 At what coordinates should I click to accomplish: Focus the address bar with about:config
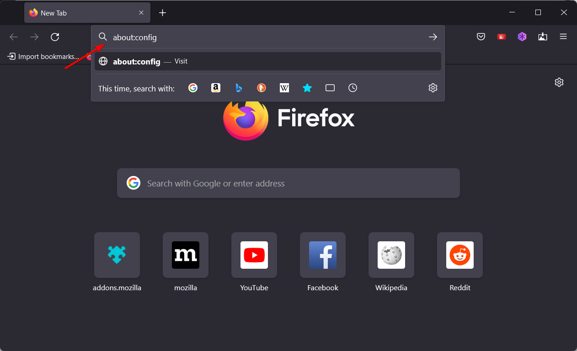tap(267, 37)
